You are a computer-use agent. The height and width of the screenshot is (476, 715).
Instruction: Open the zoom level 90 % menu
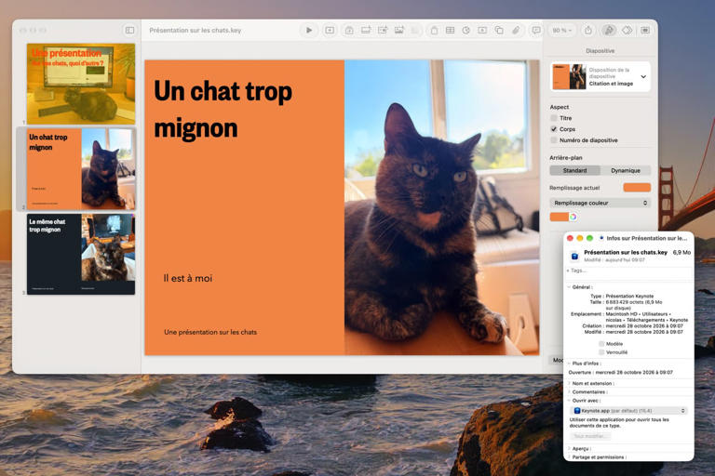tap(561, 31)
